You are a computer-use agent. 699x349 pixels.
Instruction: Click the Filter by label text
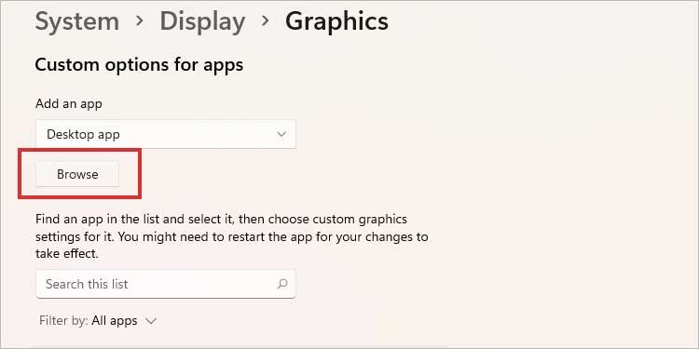pyautogui.click(x=63, y=320)
